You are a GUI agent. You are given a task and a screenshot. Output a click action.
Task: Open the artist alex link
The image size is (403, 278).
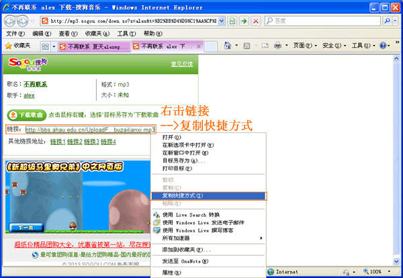[x=29, y=95]
